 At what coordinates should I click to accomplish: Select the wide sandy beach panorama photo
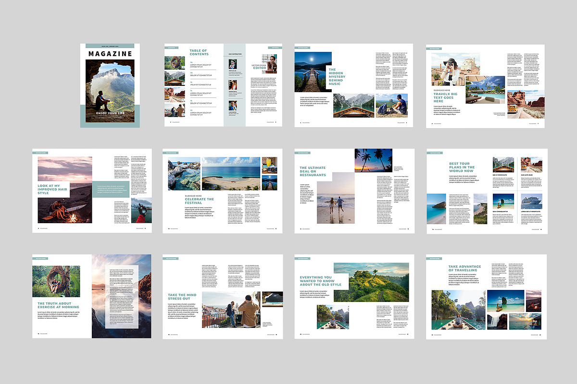tap(231, 174)
